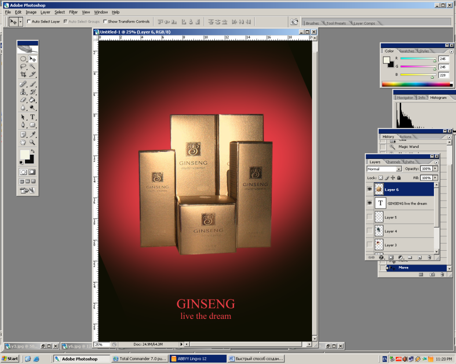Select the Dodge tool
Screen dimensions: 456x364
coord(33,108)
